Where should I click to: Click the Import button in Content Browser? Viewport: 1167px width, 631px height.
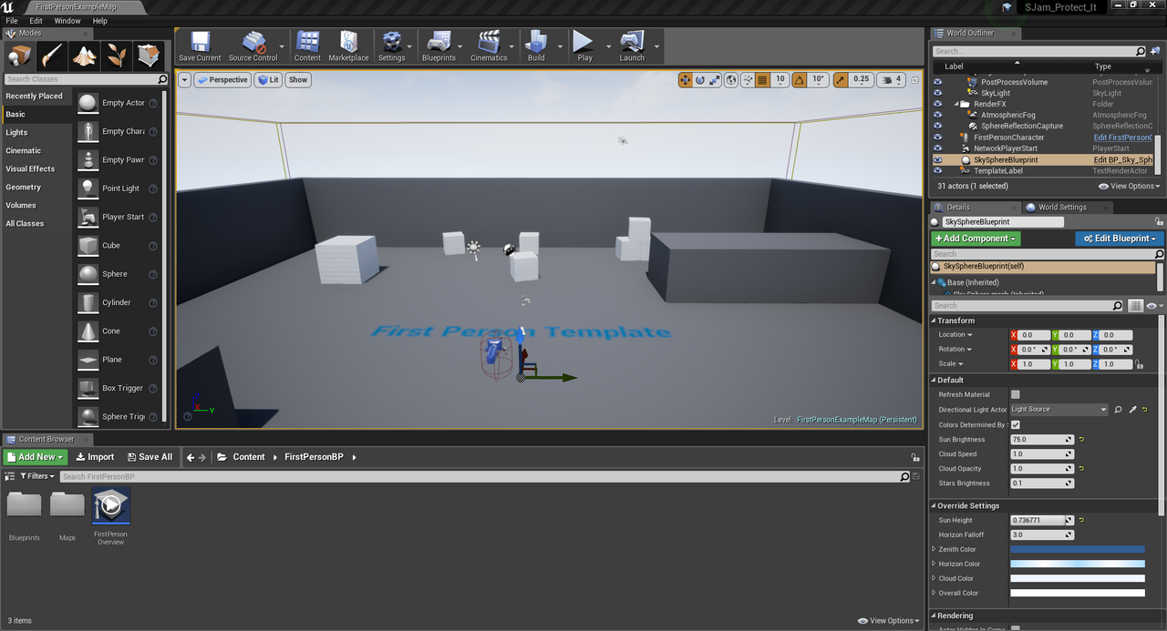click(x=95, y=457)
